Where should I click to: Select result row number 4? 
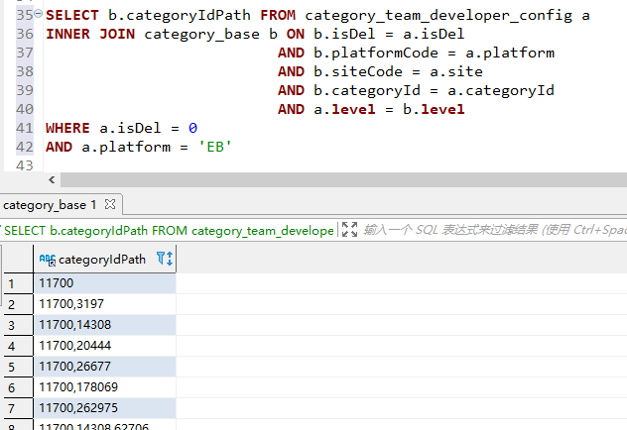(x=18, y=346)
